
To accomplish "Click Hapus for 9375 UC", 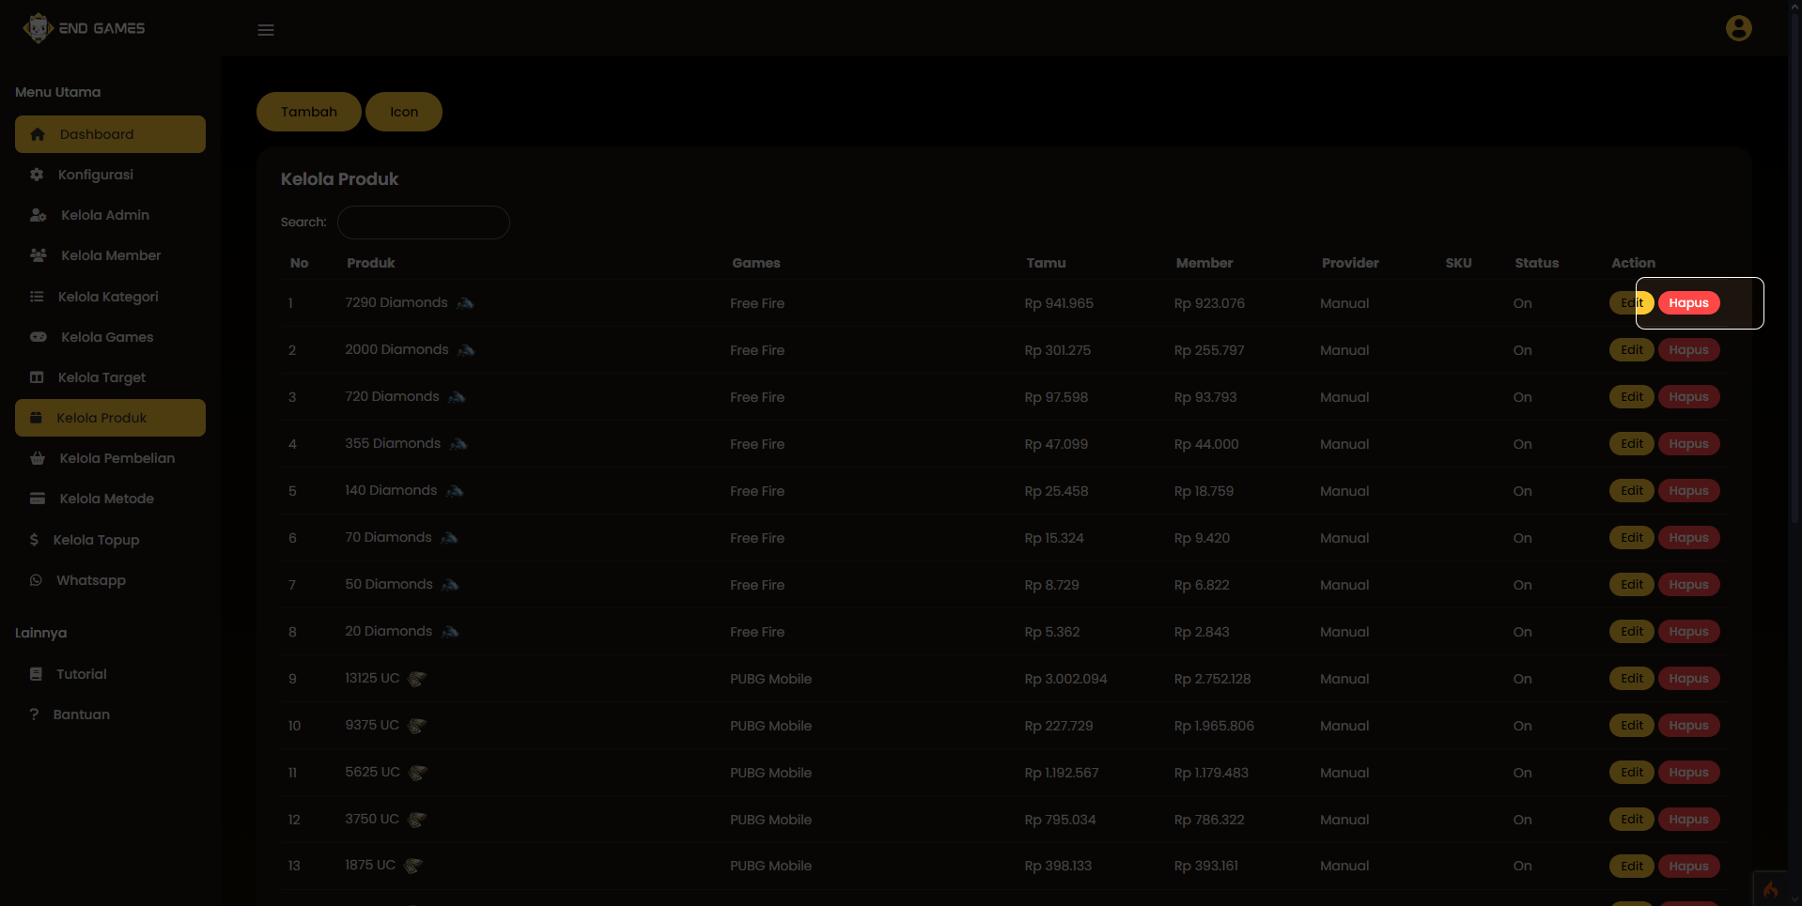I will 1688,726.
